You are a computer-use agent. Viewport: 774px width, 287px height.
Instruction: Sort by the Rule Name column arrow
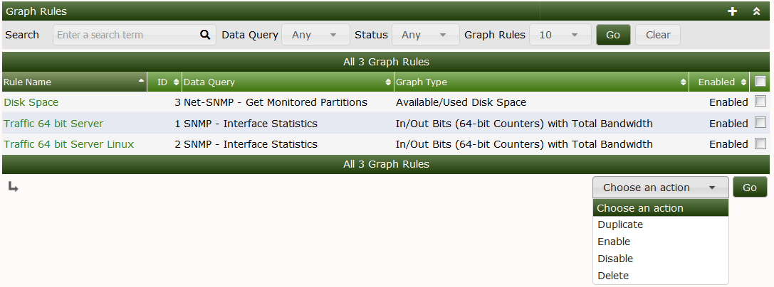pos(141,82)
